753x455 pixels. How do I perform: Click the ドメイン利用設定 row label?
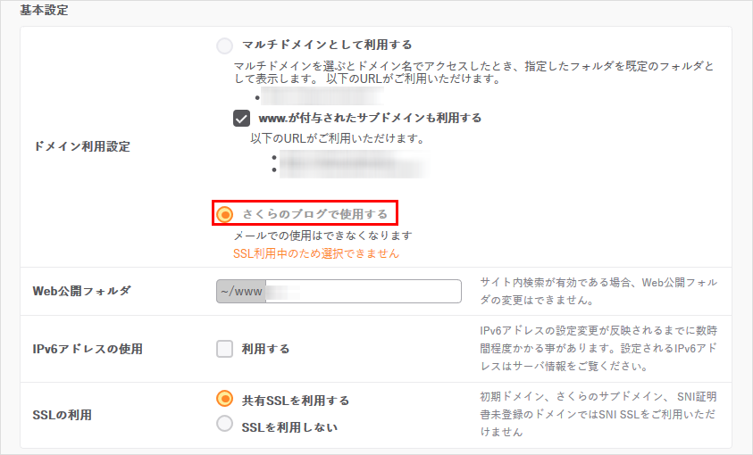pyautogui.click(x=81, y=146)
